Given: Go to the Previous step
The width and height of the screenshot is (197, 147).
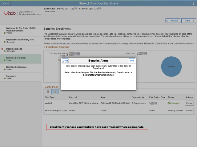Looking at the screenshot, I should [173, 21].
